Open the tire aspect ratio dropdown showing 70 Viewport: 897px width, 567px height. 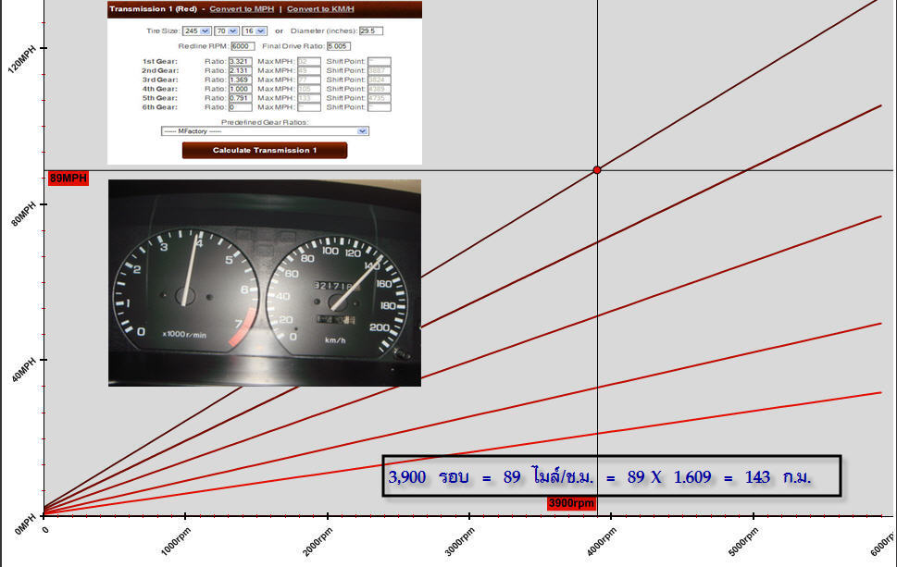(226, 31)
